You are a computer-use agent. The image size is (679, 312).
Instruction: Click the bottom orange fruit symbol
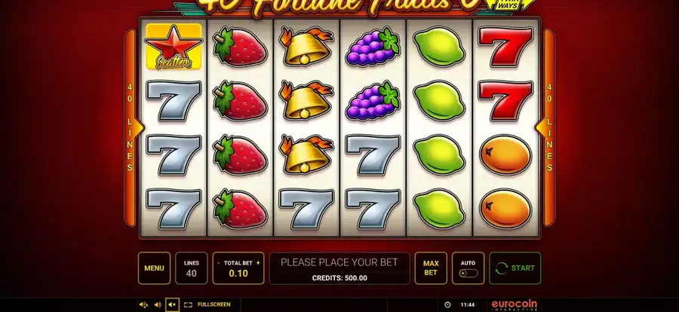tap(505, 209)
